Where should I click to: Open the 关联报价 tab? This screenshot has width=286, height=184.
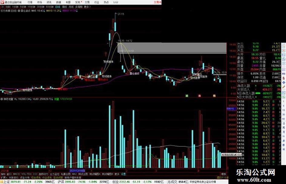tap(14, 177)
